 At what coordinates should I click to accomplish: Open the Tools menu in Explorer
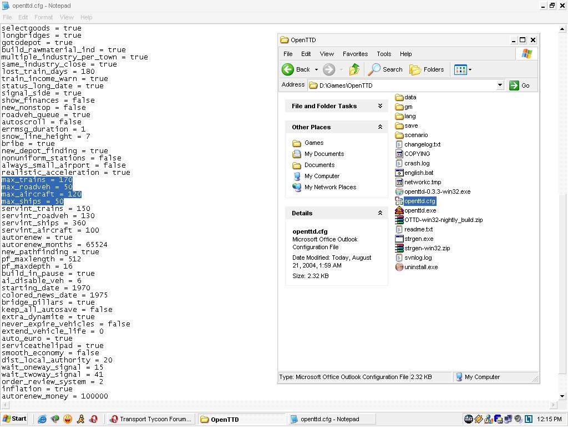click(384, 54)
